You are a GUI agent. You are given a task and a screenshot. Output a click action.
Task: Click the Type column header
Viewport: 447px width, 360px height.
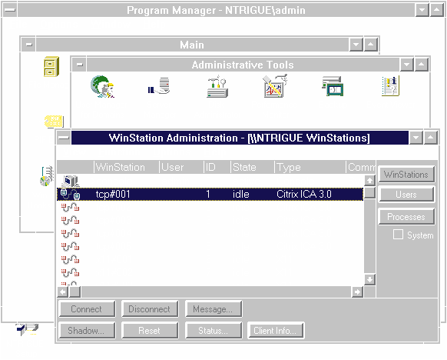click(310, 167)
